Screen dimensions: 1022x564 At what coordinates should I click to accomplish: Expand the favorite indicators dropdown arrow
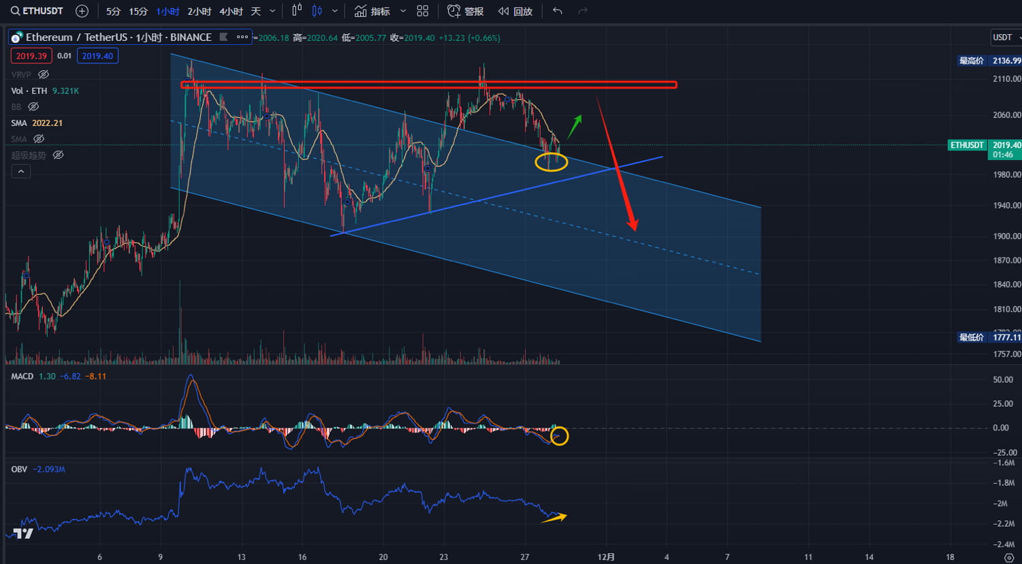(x=403, y=12)
